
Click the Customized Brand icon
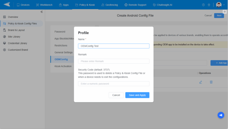[4, 50]
